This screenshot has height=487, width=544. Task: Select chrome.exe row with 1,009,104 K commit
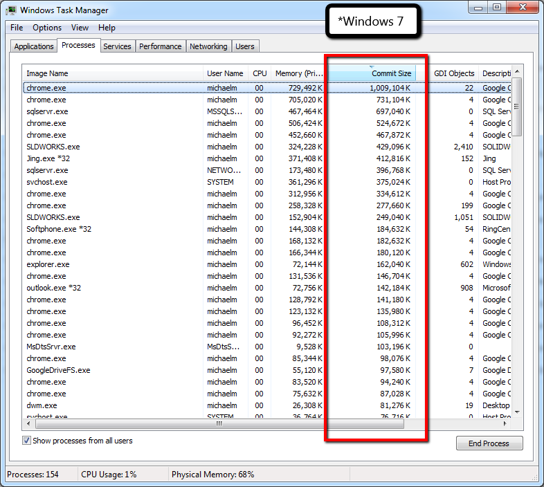(267, 88)
